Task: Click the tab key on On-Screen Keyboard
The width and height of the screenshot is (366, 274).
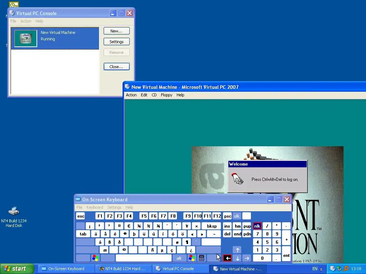Action: click(83, 234)
